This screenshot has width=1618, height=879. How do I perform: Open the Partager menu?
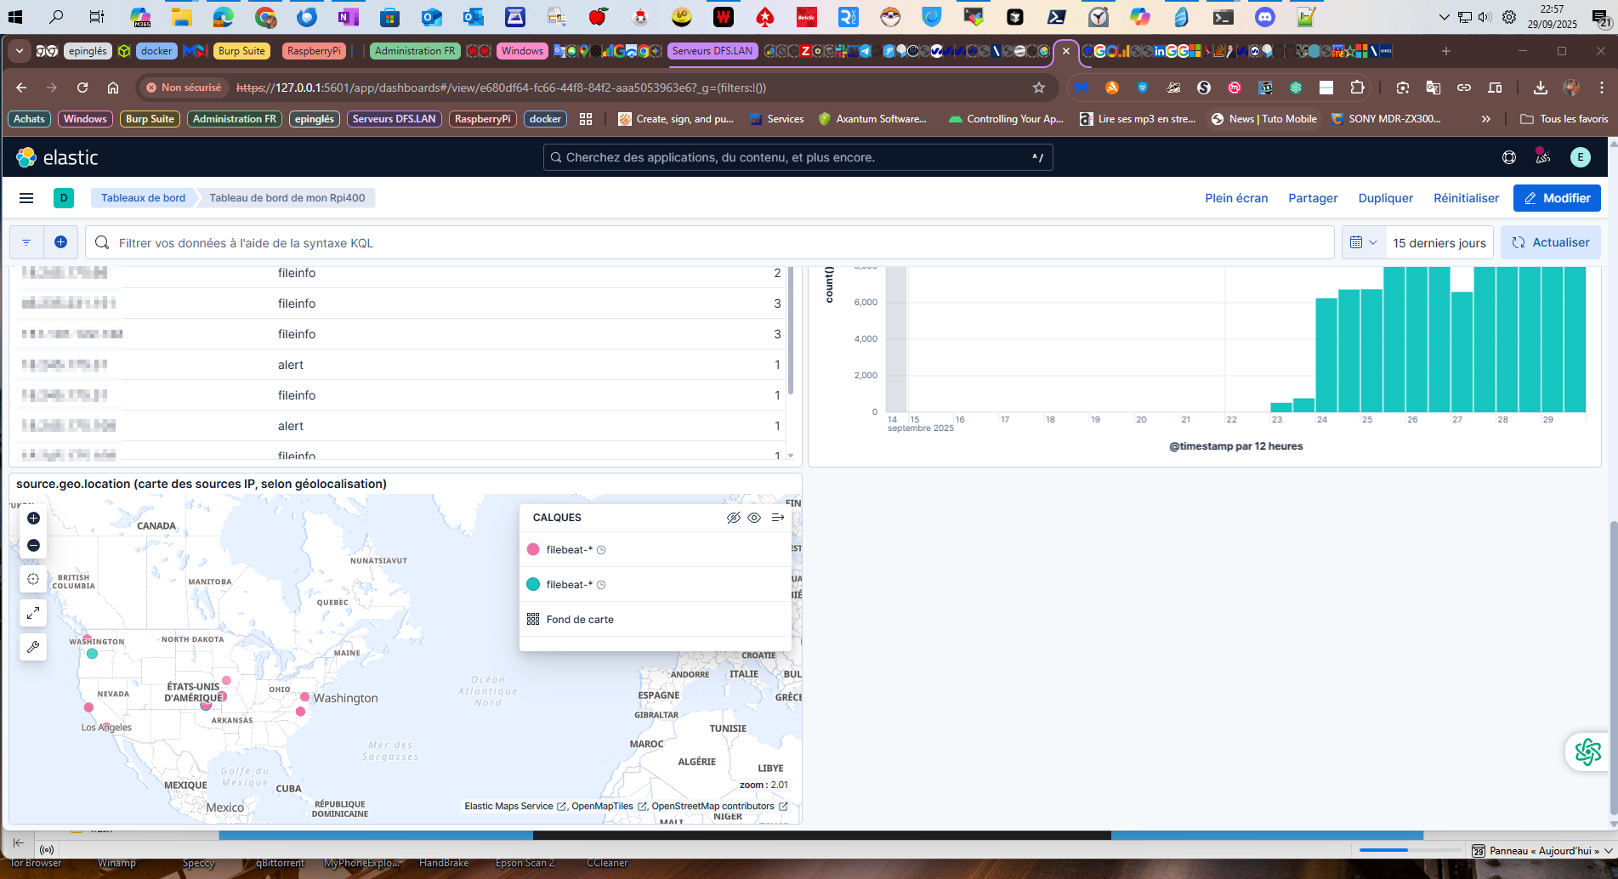pos(1313,198)
